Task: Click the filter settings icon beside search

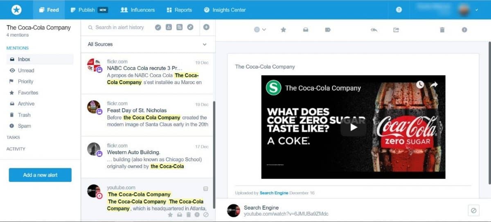Action: click(179, 27)
